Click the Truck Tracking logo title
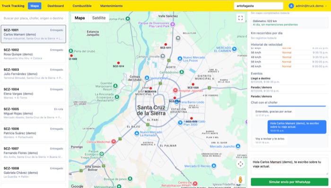 tap(13, 6)
